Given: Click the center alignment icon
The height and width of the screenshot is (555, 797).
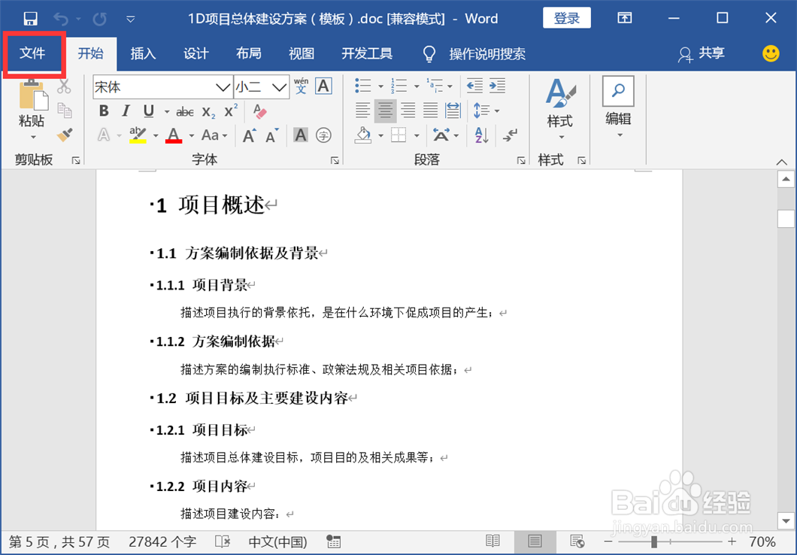Looking at the screenshot, I should 384,111.
